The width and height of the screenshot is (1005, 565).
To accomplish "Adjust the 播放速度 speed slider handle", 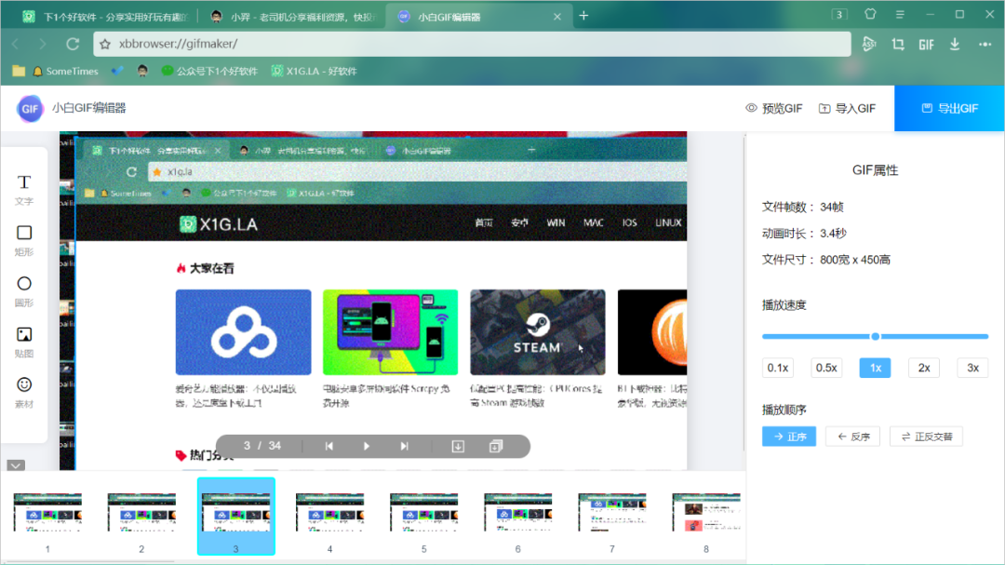I will point(875,336).
